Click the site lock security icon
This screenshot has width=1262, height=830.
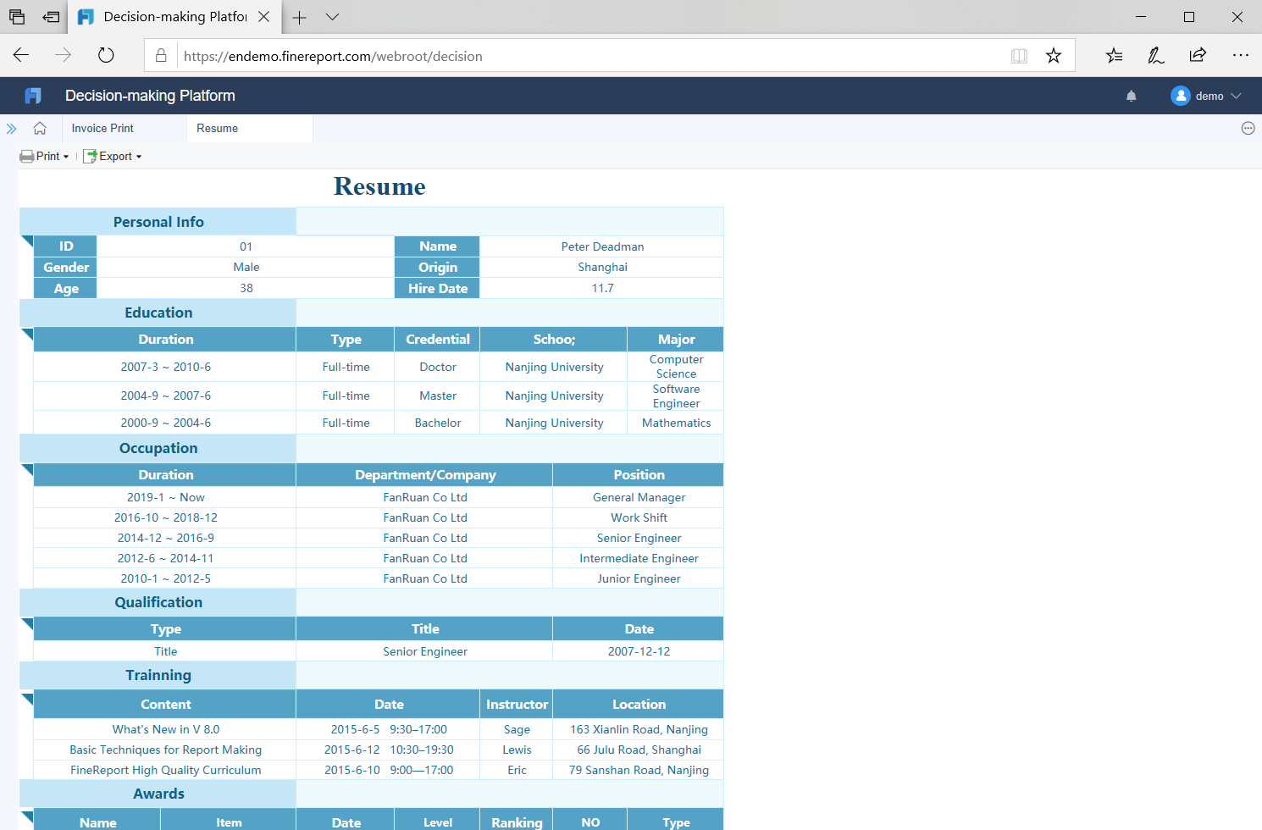coord(161,56)
